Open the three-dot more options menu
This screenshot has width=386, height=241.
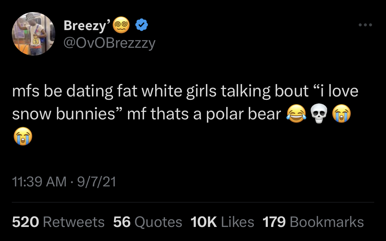point(365,25)
